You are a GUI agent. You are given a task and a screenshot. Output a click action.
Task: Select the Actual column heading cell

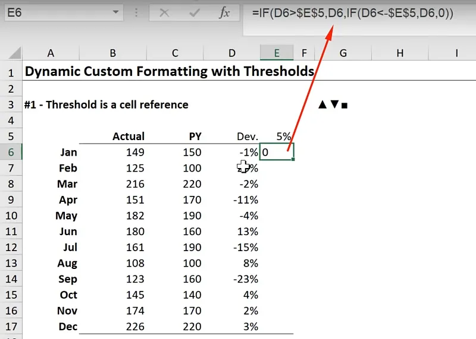[113, 137]
